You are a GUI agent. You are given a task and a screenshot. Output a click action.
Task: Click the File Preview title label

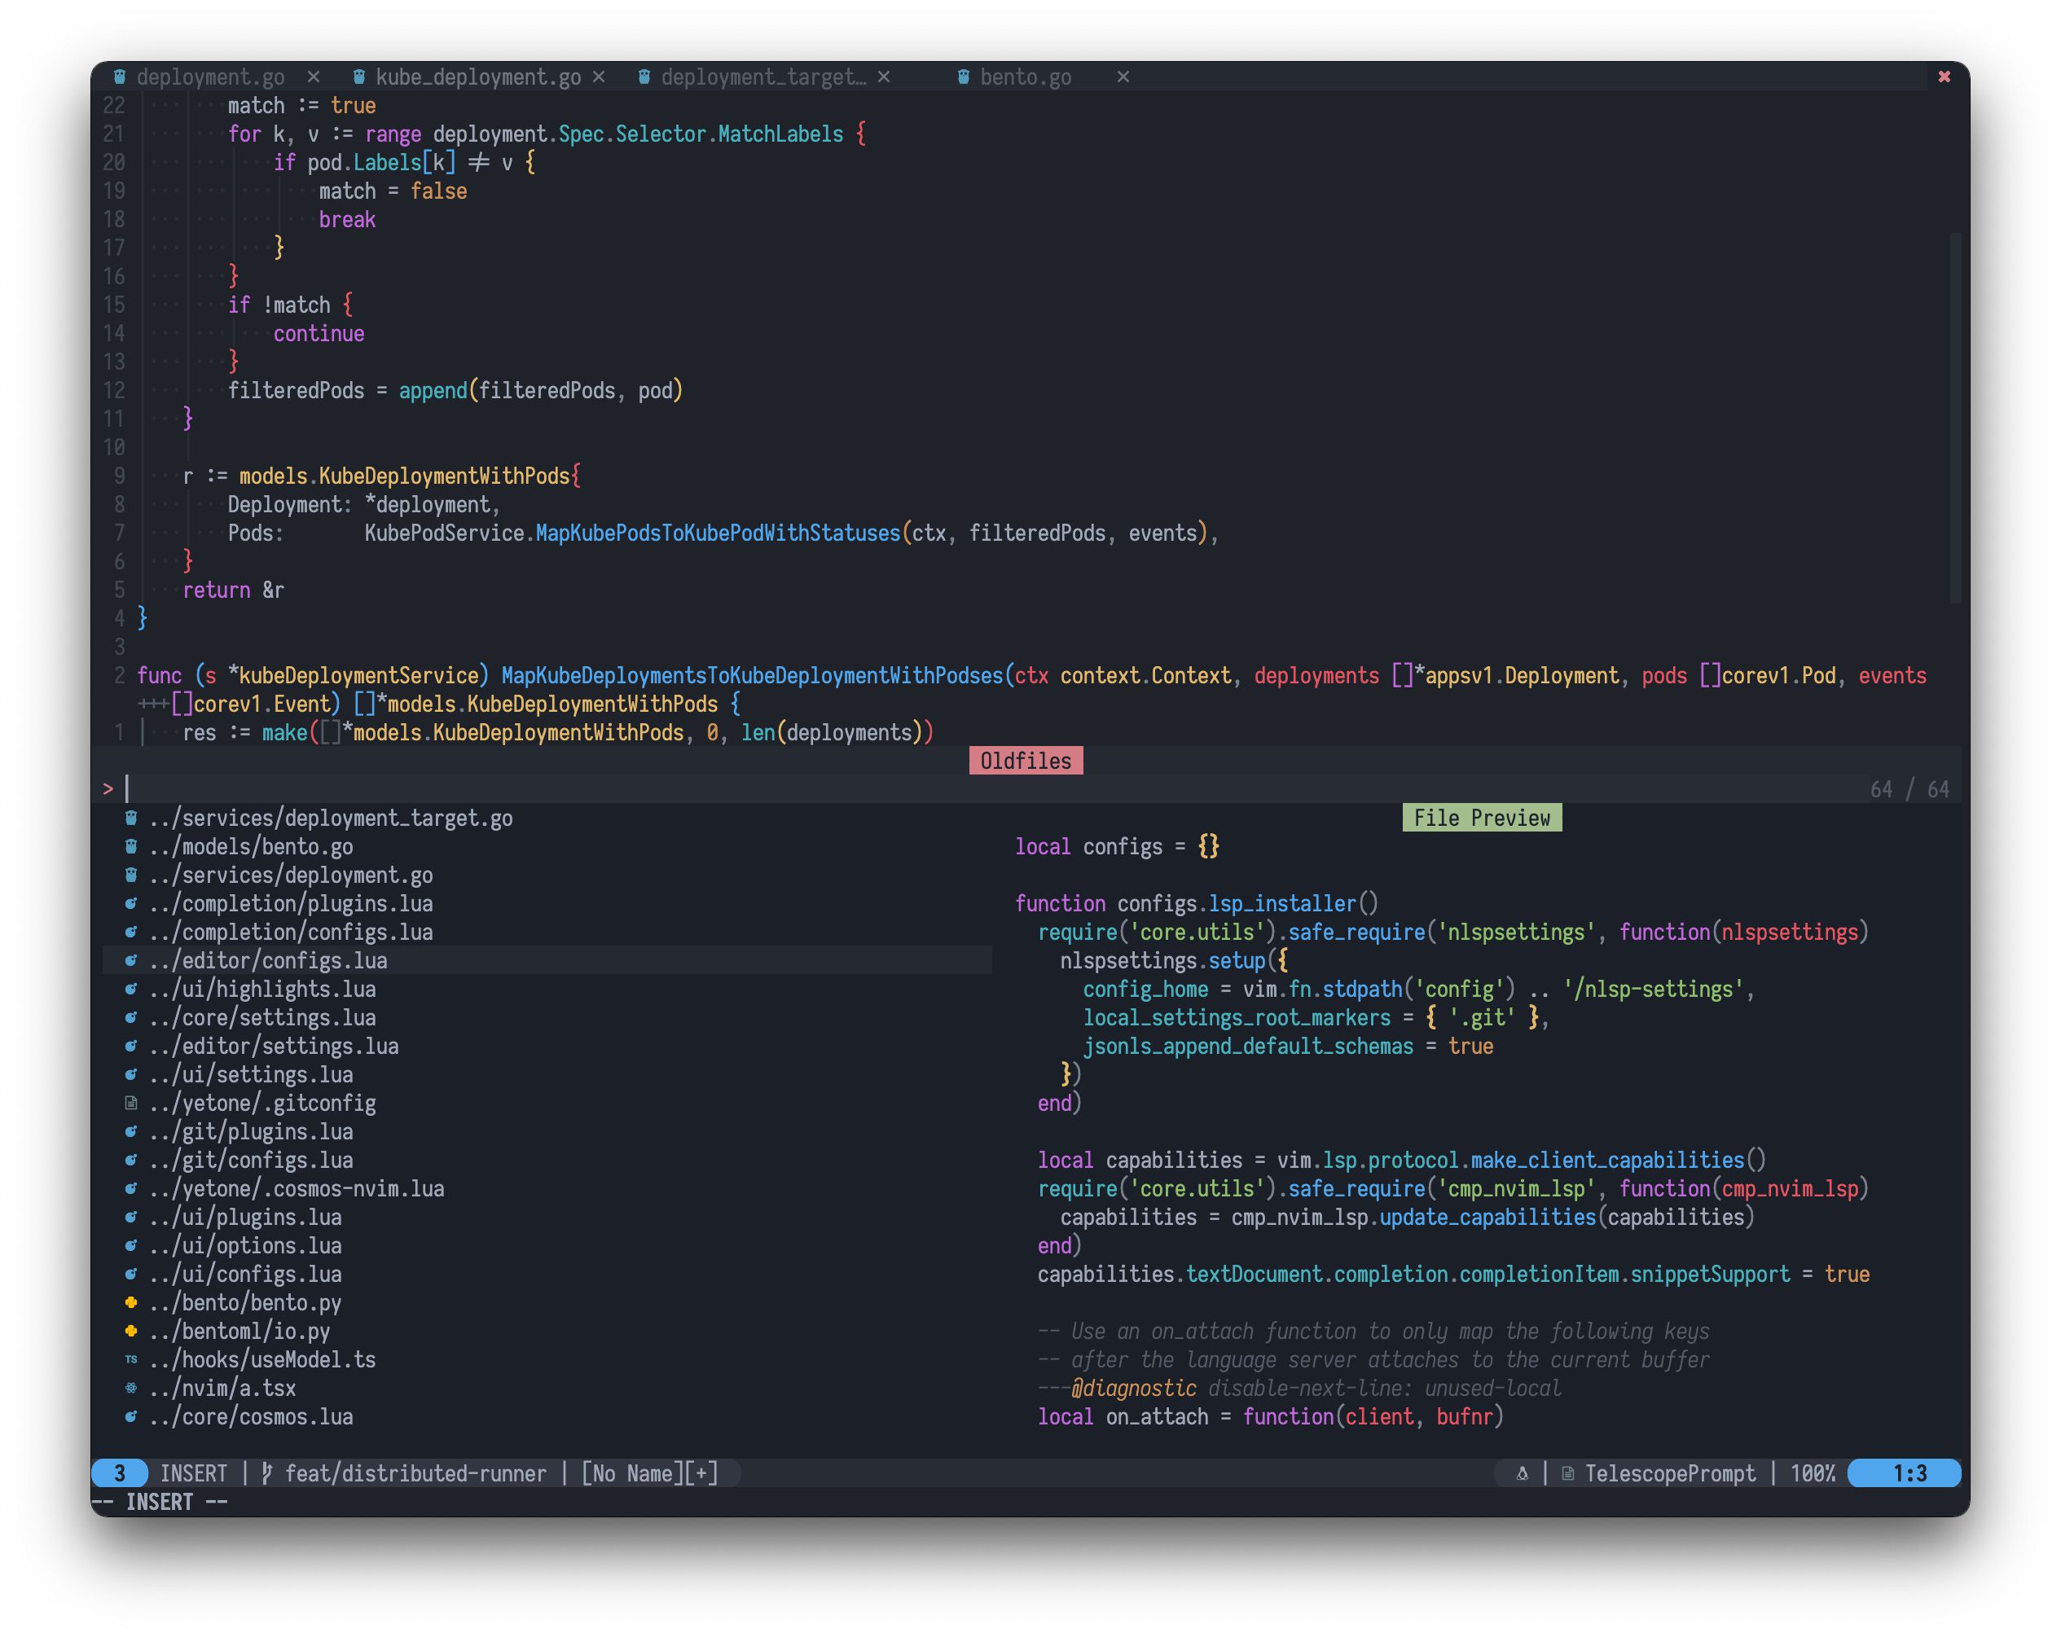[x=1482, y=818]
